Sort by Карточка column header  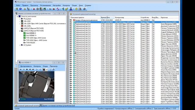(169, 18)
